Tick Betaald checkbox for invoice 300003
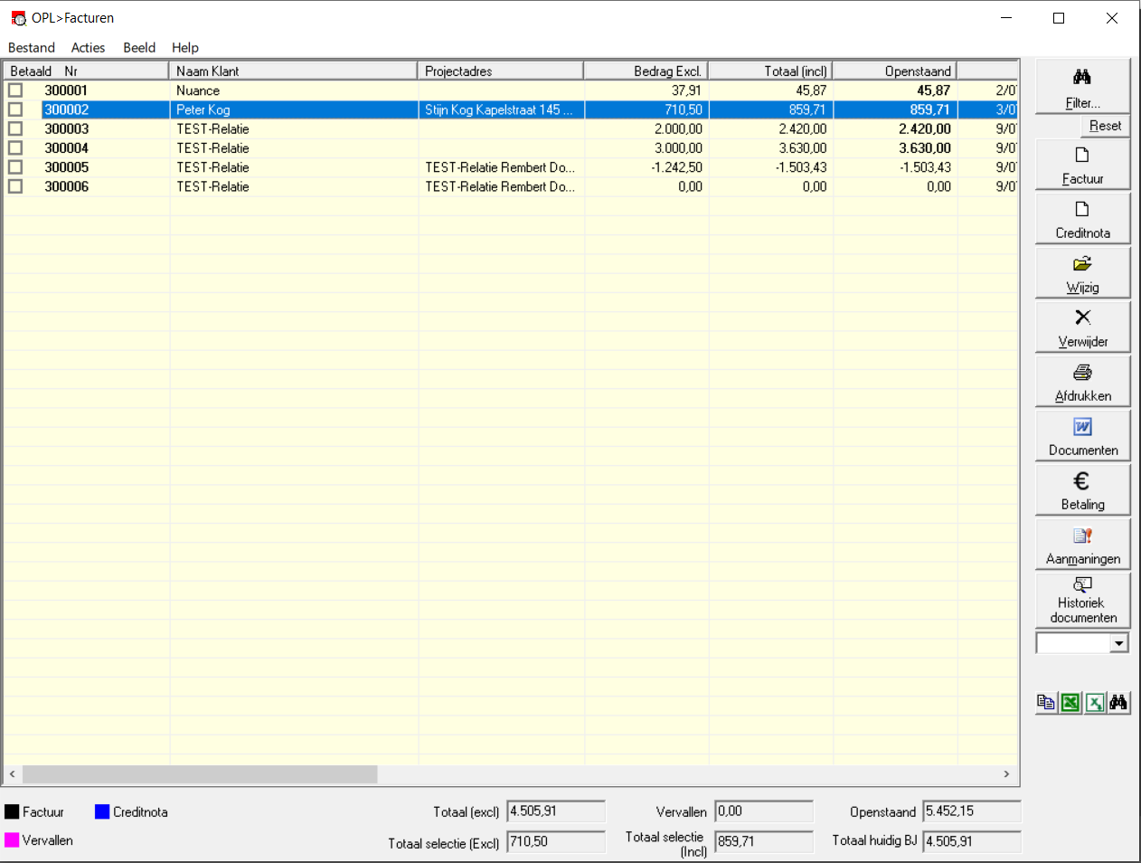This screenshot has height=863, width=1141. 15,128
